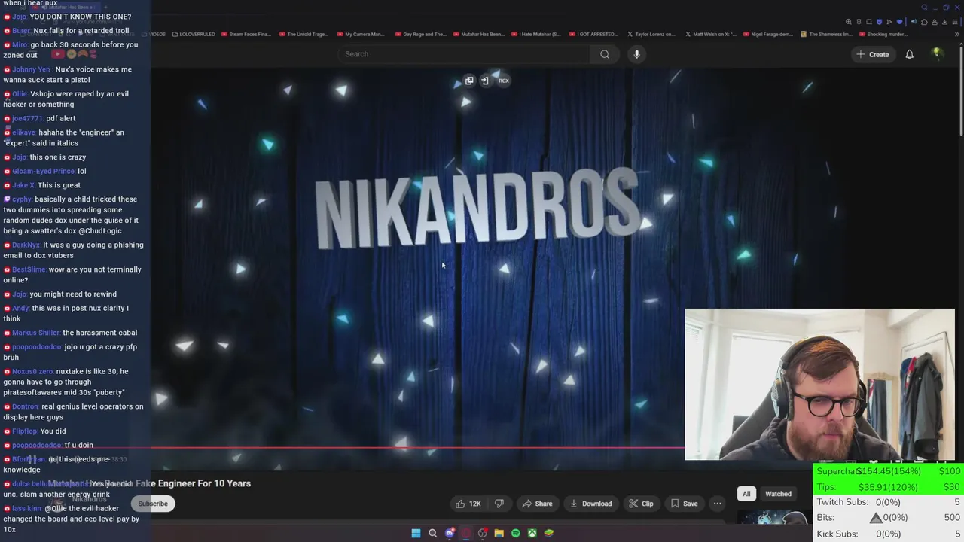Open the Matt Walsh on X bookmark
This screenshot has height=542, width=964.
click(x=709, y=35)
